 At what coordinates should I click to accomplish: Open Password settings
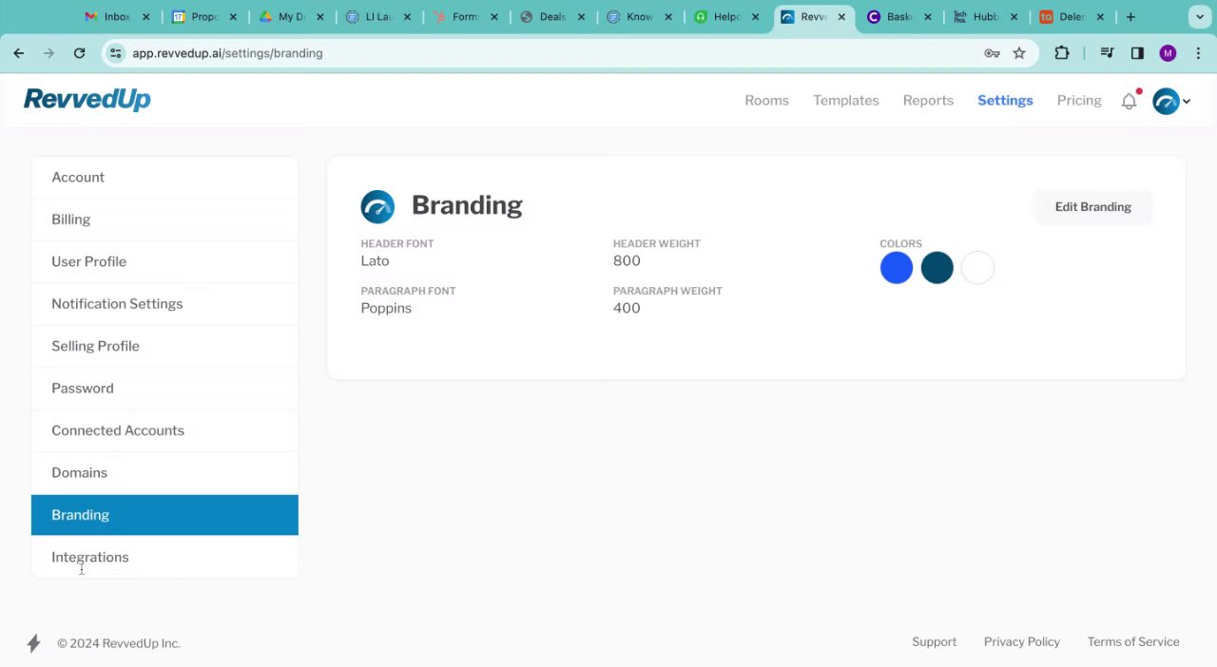pos(164,389)
